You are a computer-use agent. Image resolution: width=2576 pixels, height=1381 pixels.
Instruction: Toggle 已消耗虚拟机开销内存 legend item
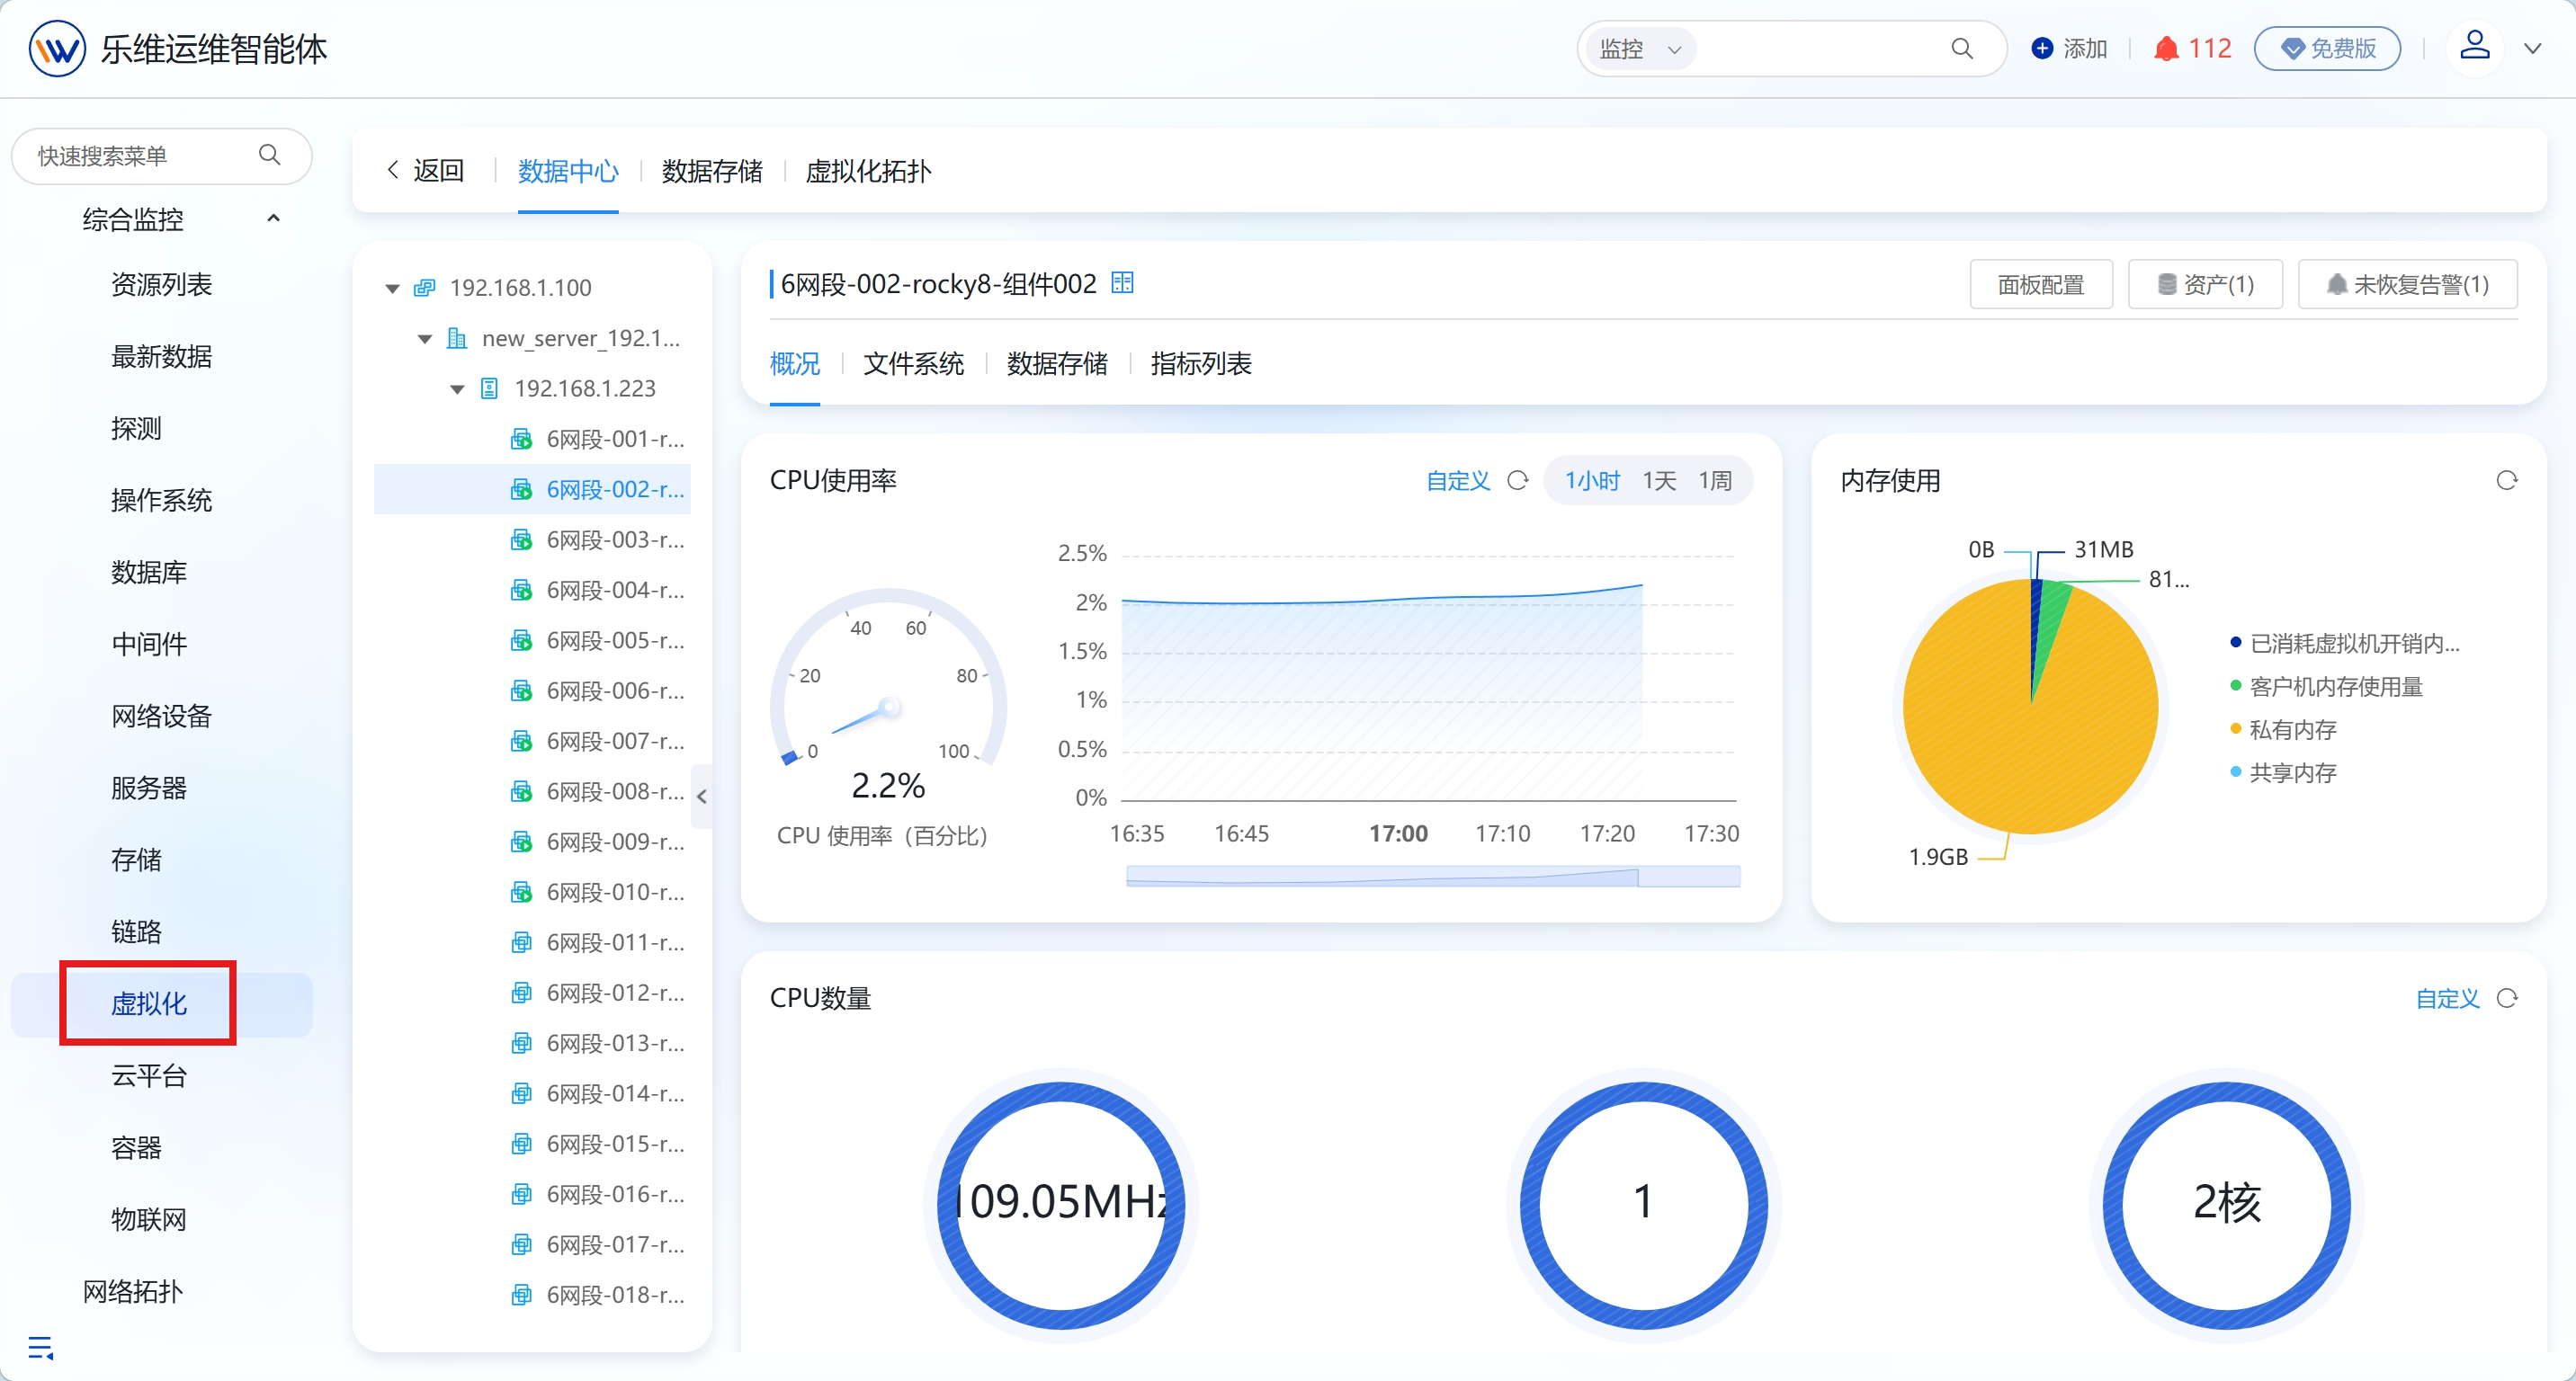[x=2344, y=643]
